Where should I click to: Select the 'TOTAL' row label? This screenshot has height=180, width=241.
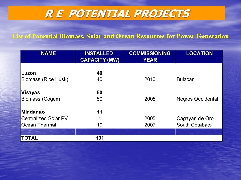pos(30,138)
